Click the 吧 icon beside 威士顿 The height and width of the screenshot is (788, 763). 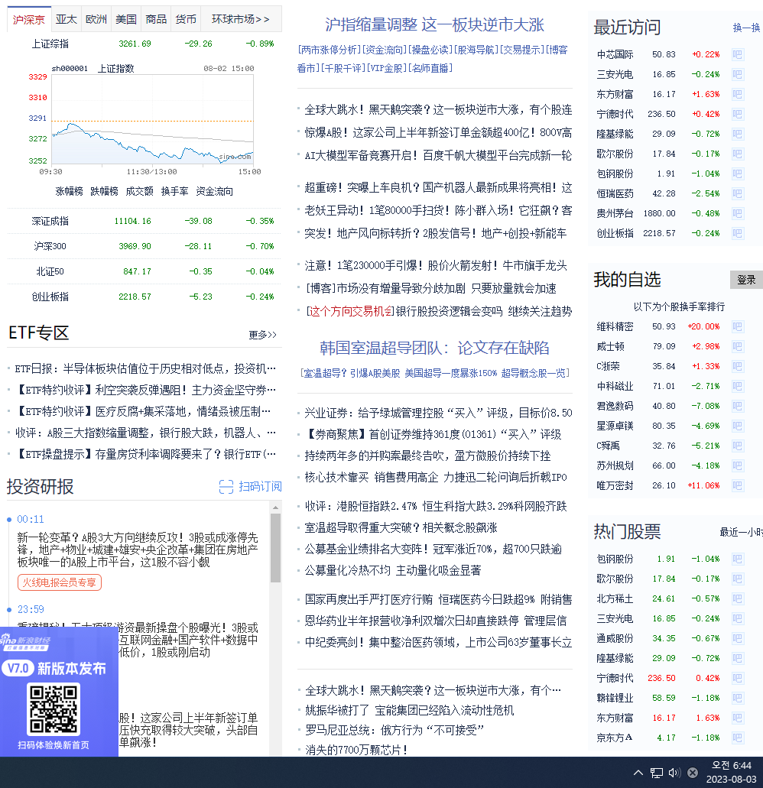pos(737,346)
